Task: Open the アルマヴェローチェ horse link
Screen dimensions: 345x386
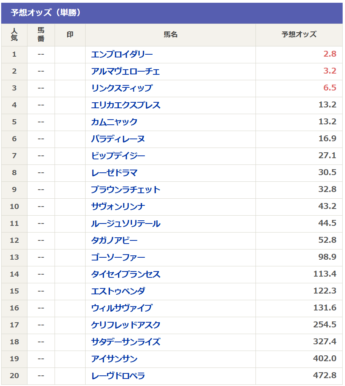Action: (x=126, y=71)
